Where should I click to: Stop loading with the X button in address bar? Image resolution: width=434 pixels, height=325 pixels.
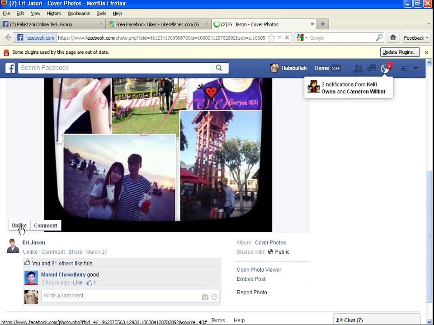coord(287,38)
